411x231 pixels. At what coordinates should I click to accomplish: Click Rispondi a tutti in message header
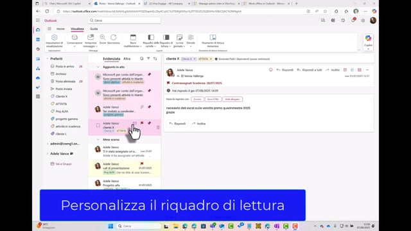coord(310,70)
